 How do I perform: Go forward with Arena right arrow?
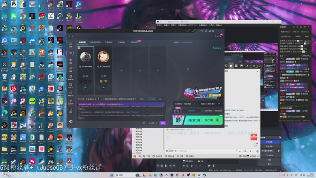[x=72, y=36]
